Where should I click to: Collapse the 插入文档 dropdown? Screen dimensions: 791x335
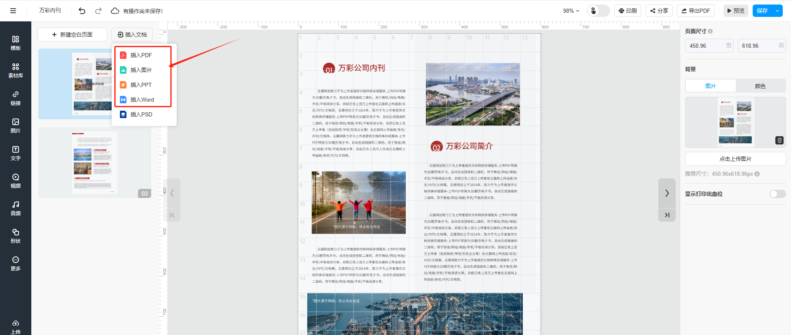tap(132, 35)
